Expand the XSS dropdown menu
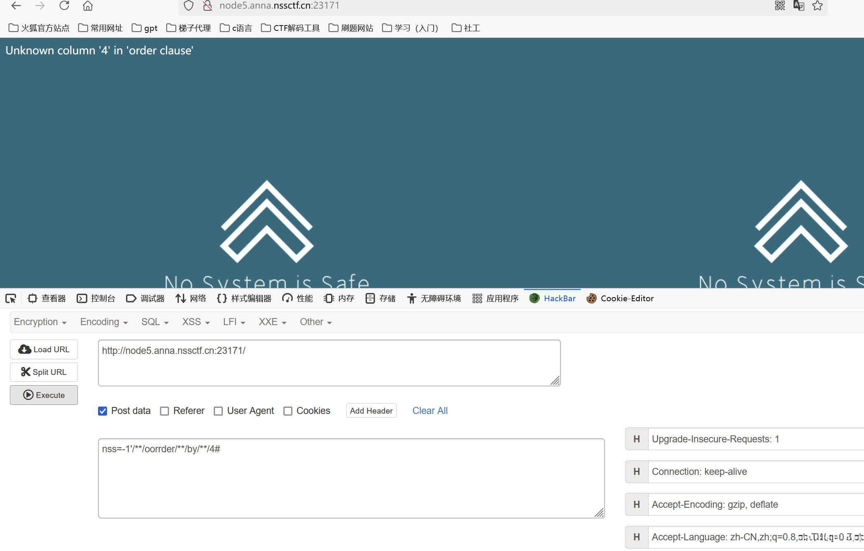The width and height of the screenshot is (864, 551). [196, 322]
